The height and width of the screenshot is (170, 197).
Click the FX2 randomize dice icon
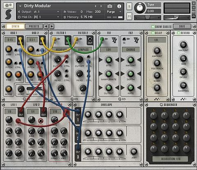136,40
